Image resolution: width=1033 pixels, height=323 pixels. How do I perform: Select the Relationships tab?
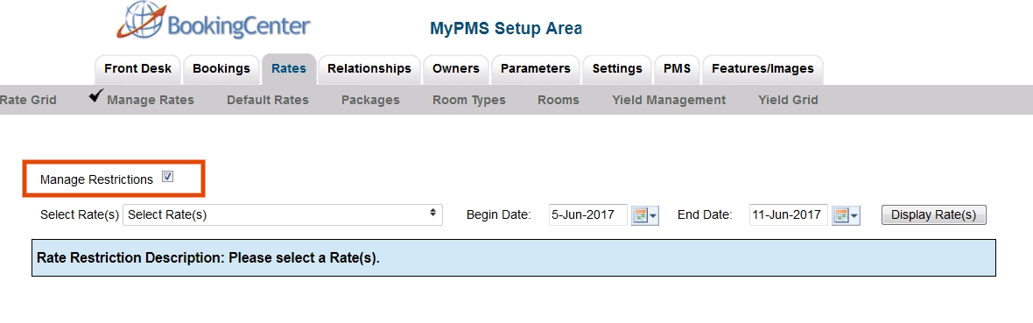coord(369,68)
